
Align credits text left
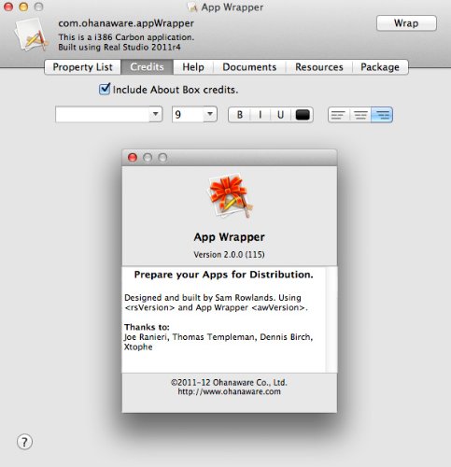coord(338,115)
